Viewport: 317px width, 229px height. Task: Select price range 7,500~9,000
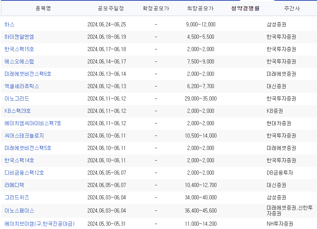point(201,61)
